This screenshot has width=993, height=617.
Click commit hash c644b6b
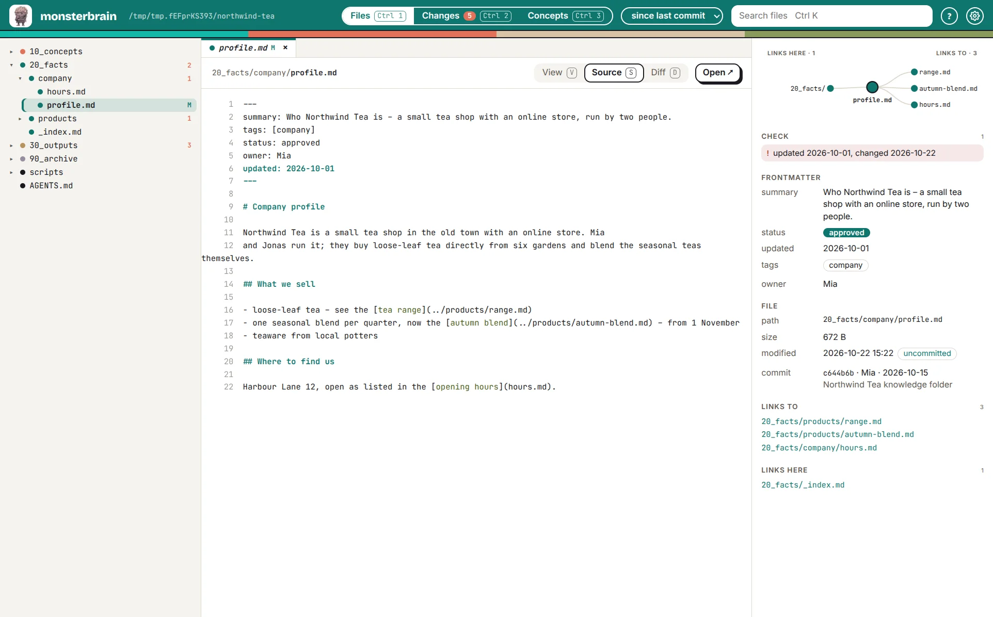pos(838,373)
